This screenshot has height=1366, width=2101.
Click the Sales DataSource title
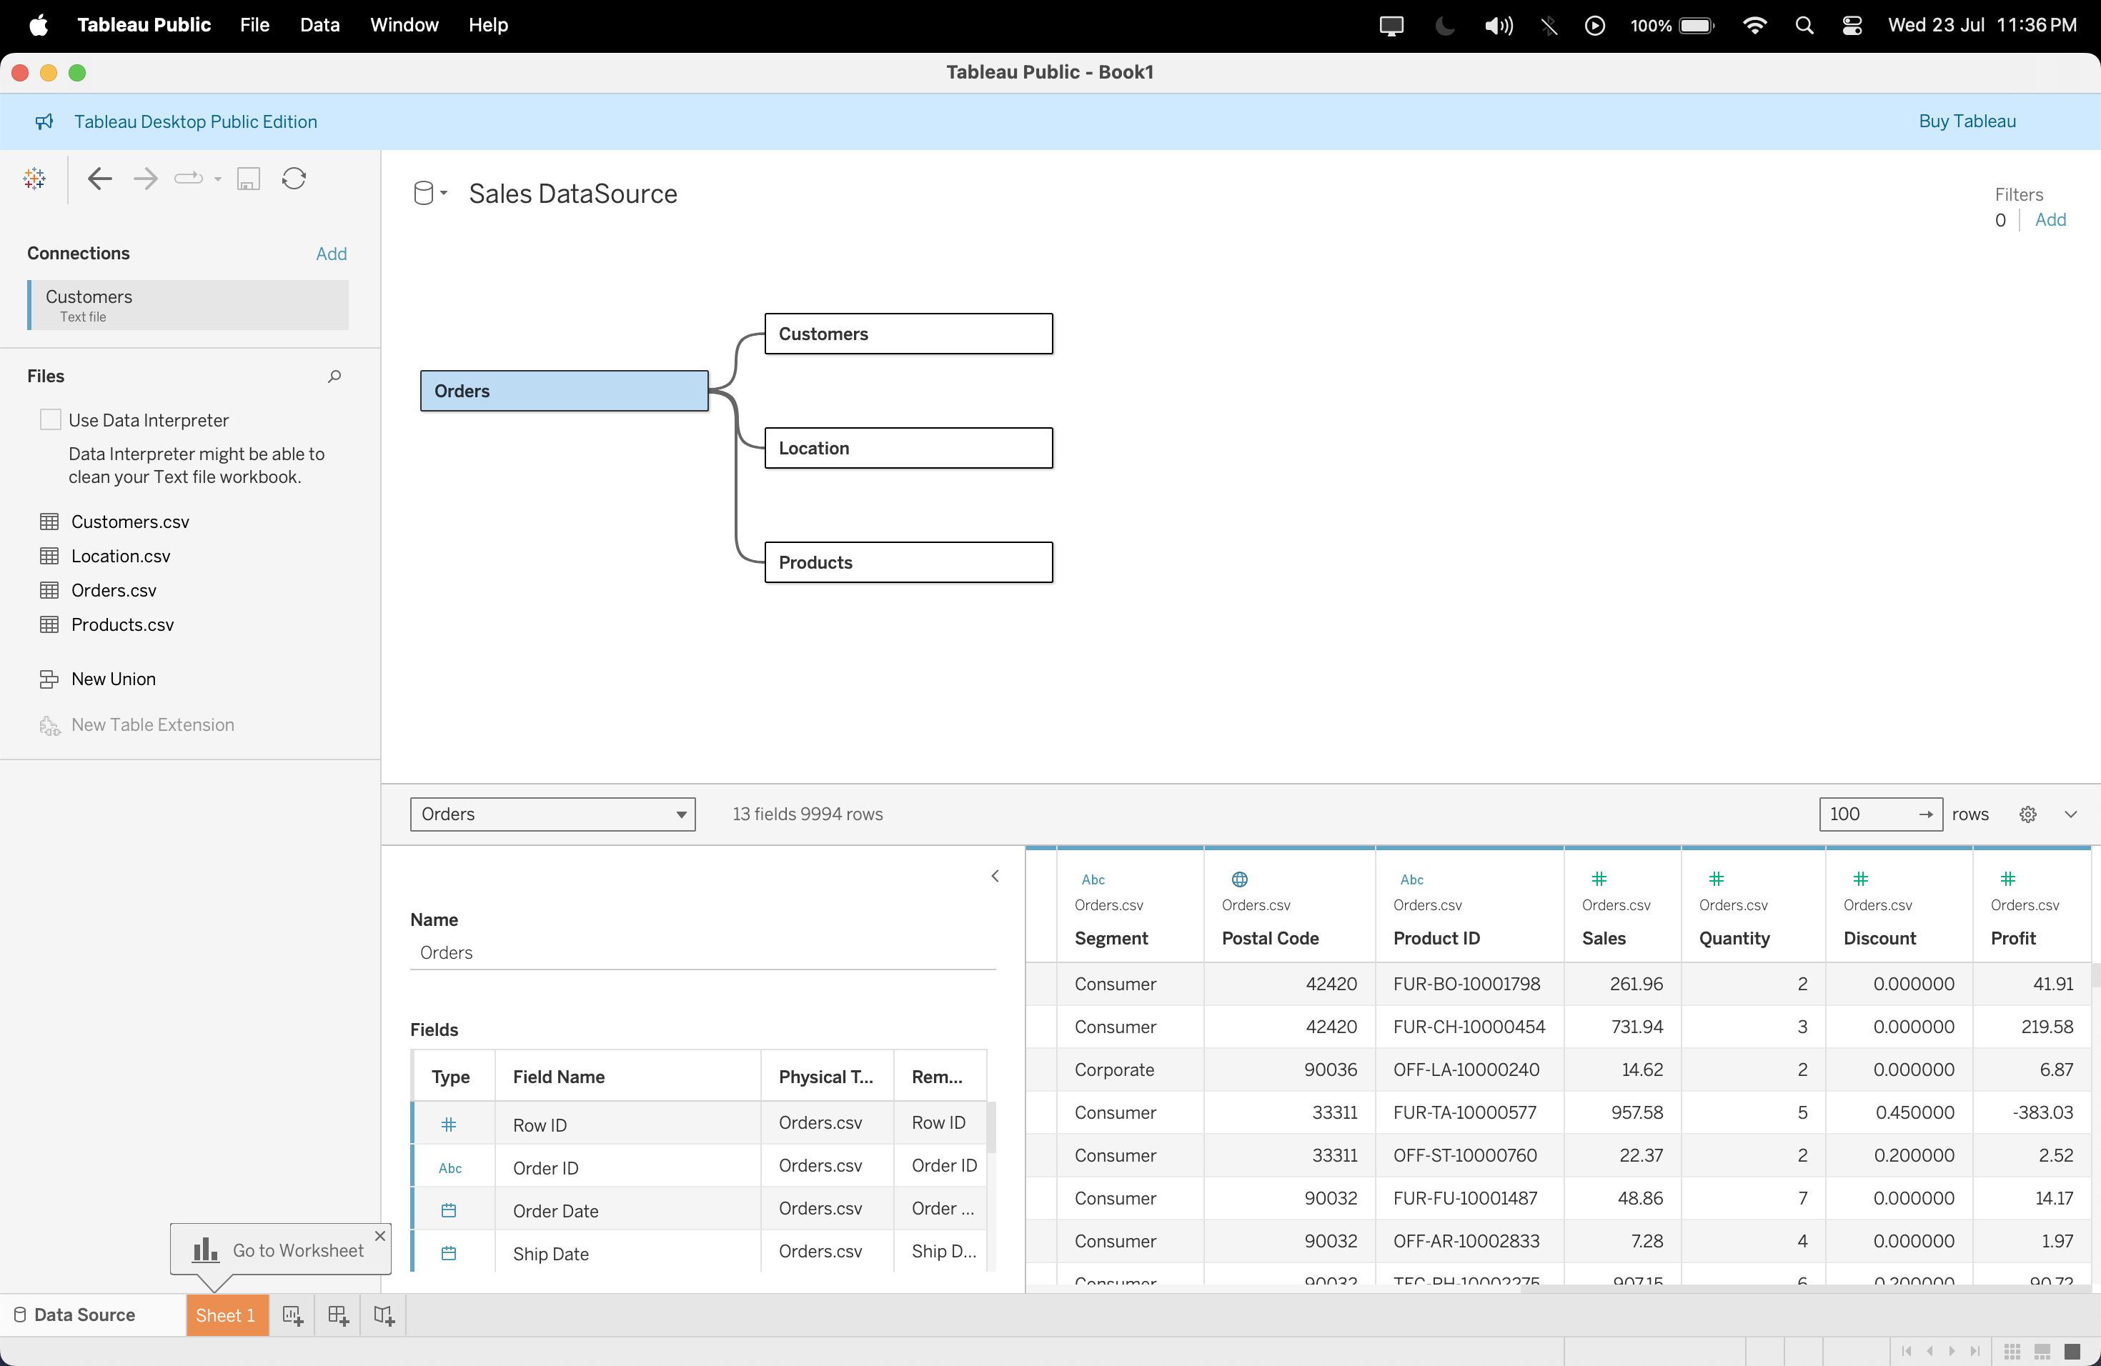(x=573, y=194)
